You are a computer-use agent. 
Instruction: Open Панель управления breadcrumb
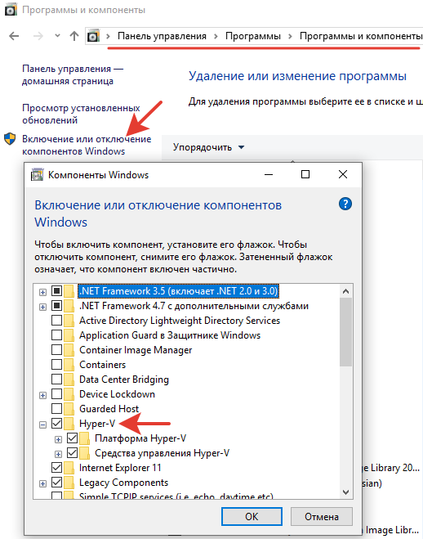click(162, 36)
